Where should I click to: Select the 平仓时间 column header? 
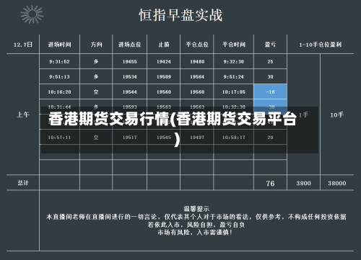point(234,45)
